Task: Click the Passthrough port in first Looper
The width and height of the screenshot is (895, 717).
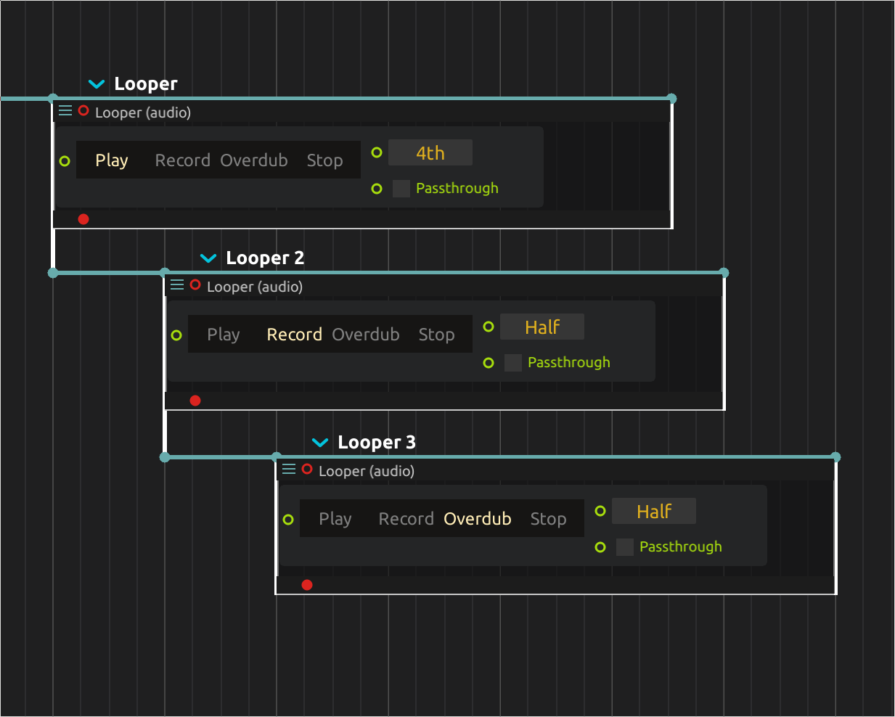Action: tap(377, 189)
